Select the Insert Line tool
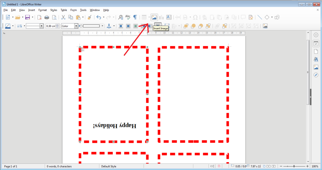Viewport: 322px width, 170px height. coord(259,17)
